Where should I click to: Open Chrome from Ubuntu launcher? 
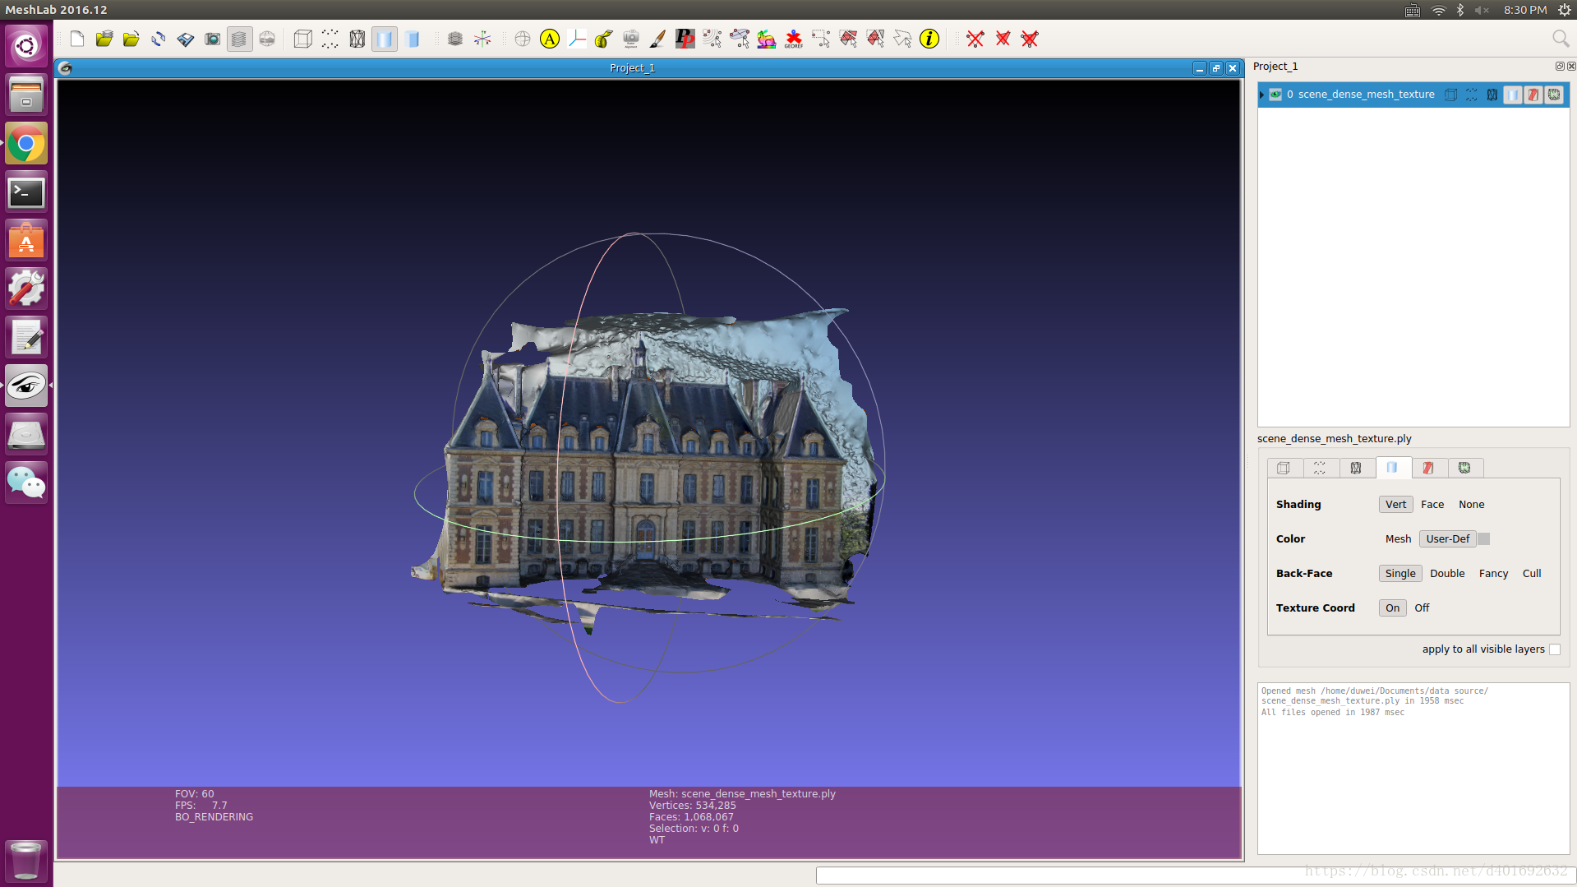pyautogui.click(x=26, y=144)
